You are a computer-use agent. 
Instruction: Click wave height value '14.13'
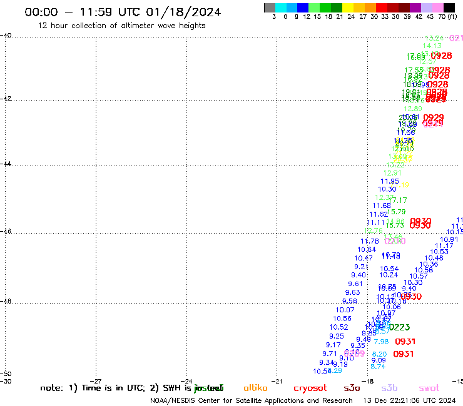(x=432, y=46)
